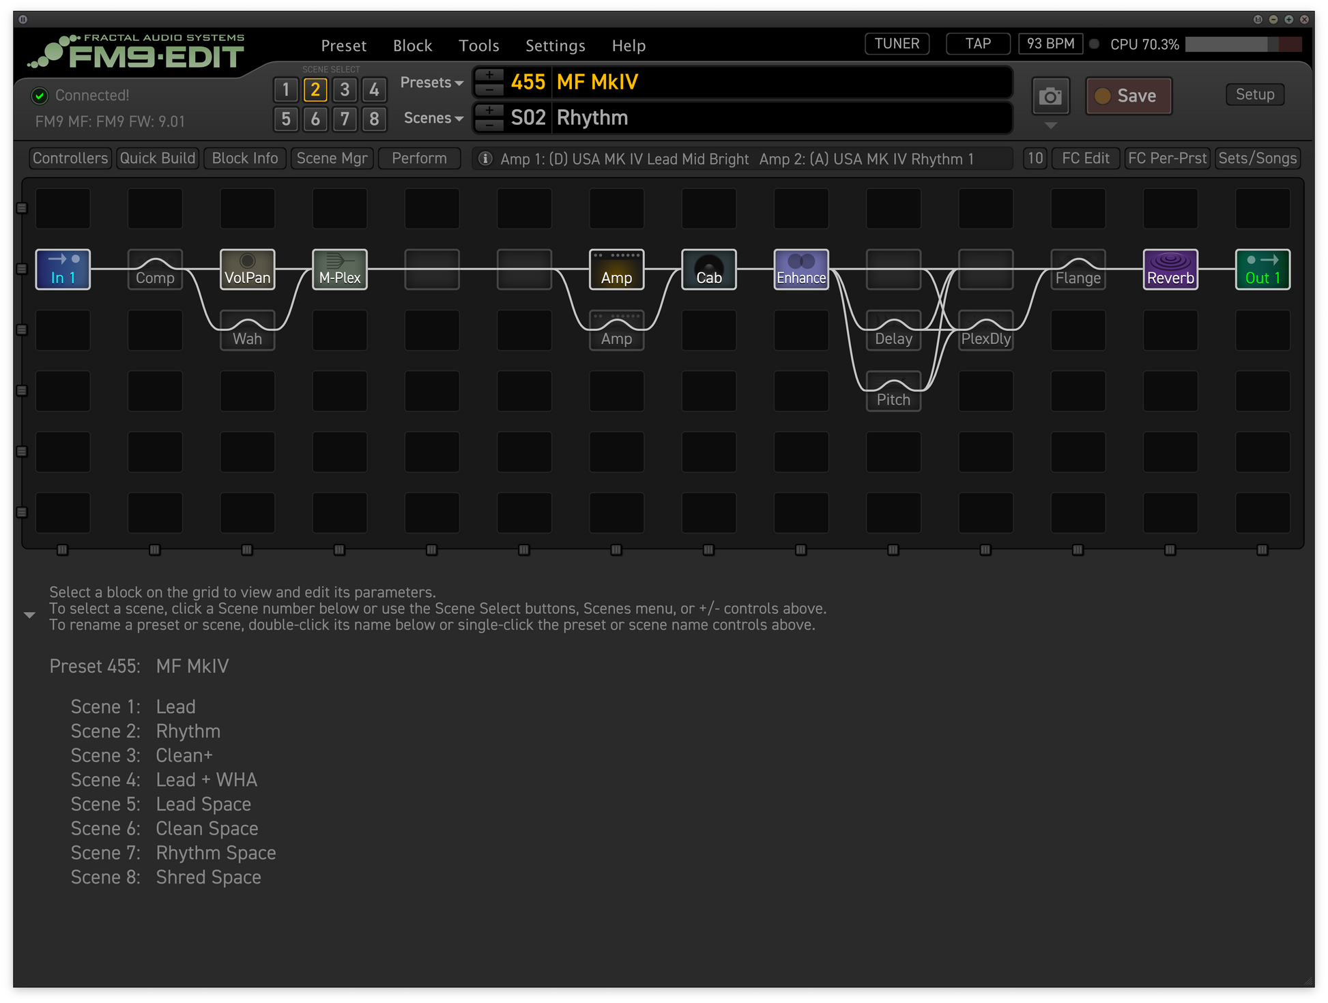The width and height of the screenshot is (1328, 1003).
Task: Open the Presets dropdown
Action: pos(431,83)
